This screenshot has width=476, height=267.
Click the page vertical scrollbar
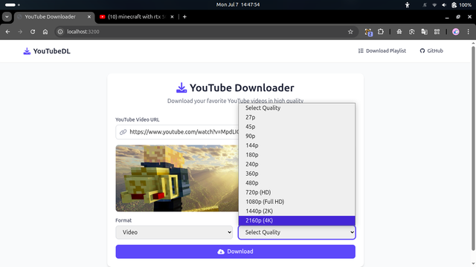click(473, 148)
